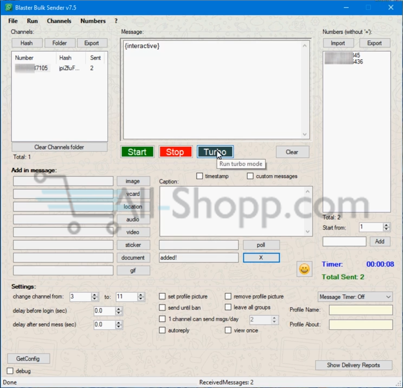Click the image attachment button
Screen dimensions: 403x388
click(x=133, y=181)
